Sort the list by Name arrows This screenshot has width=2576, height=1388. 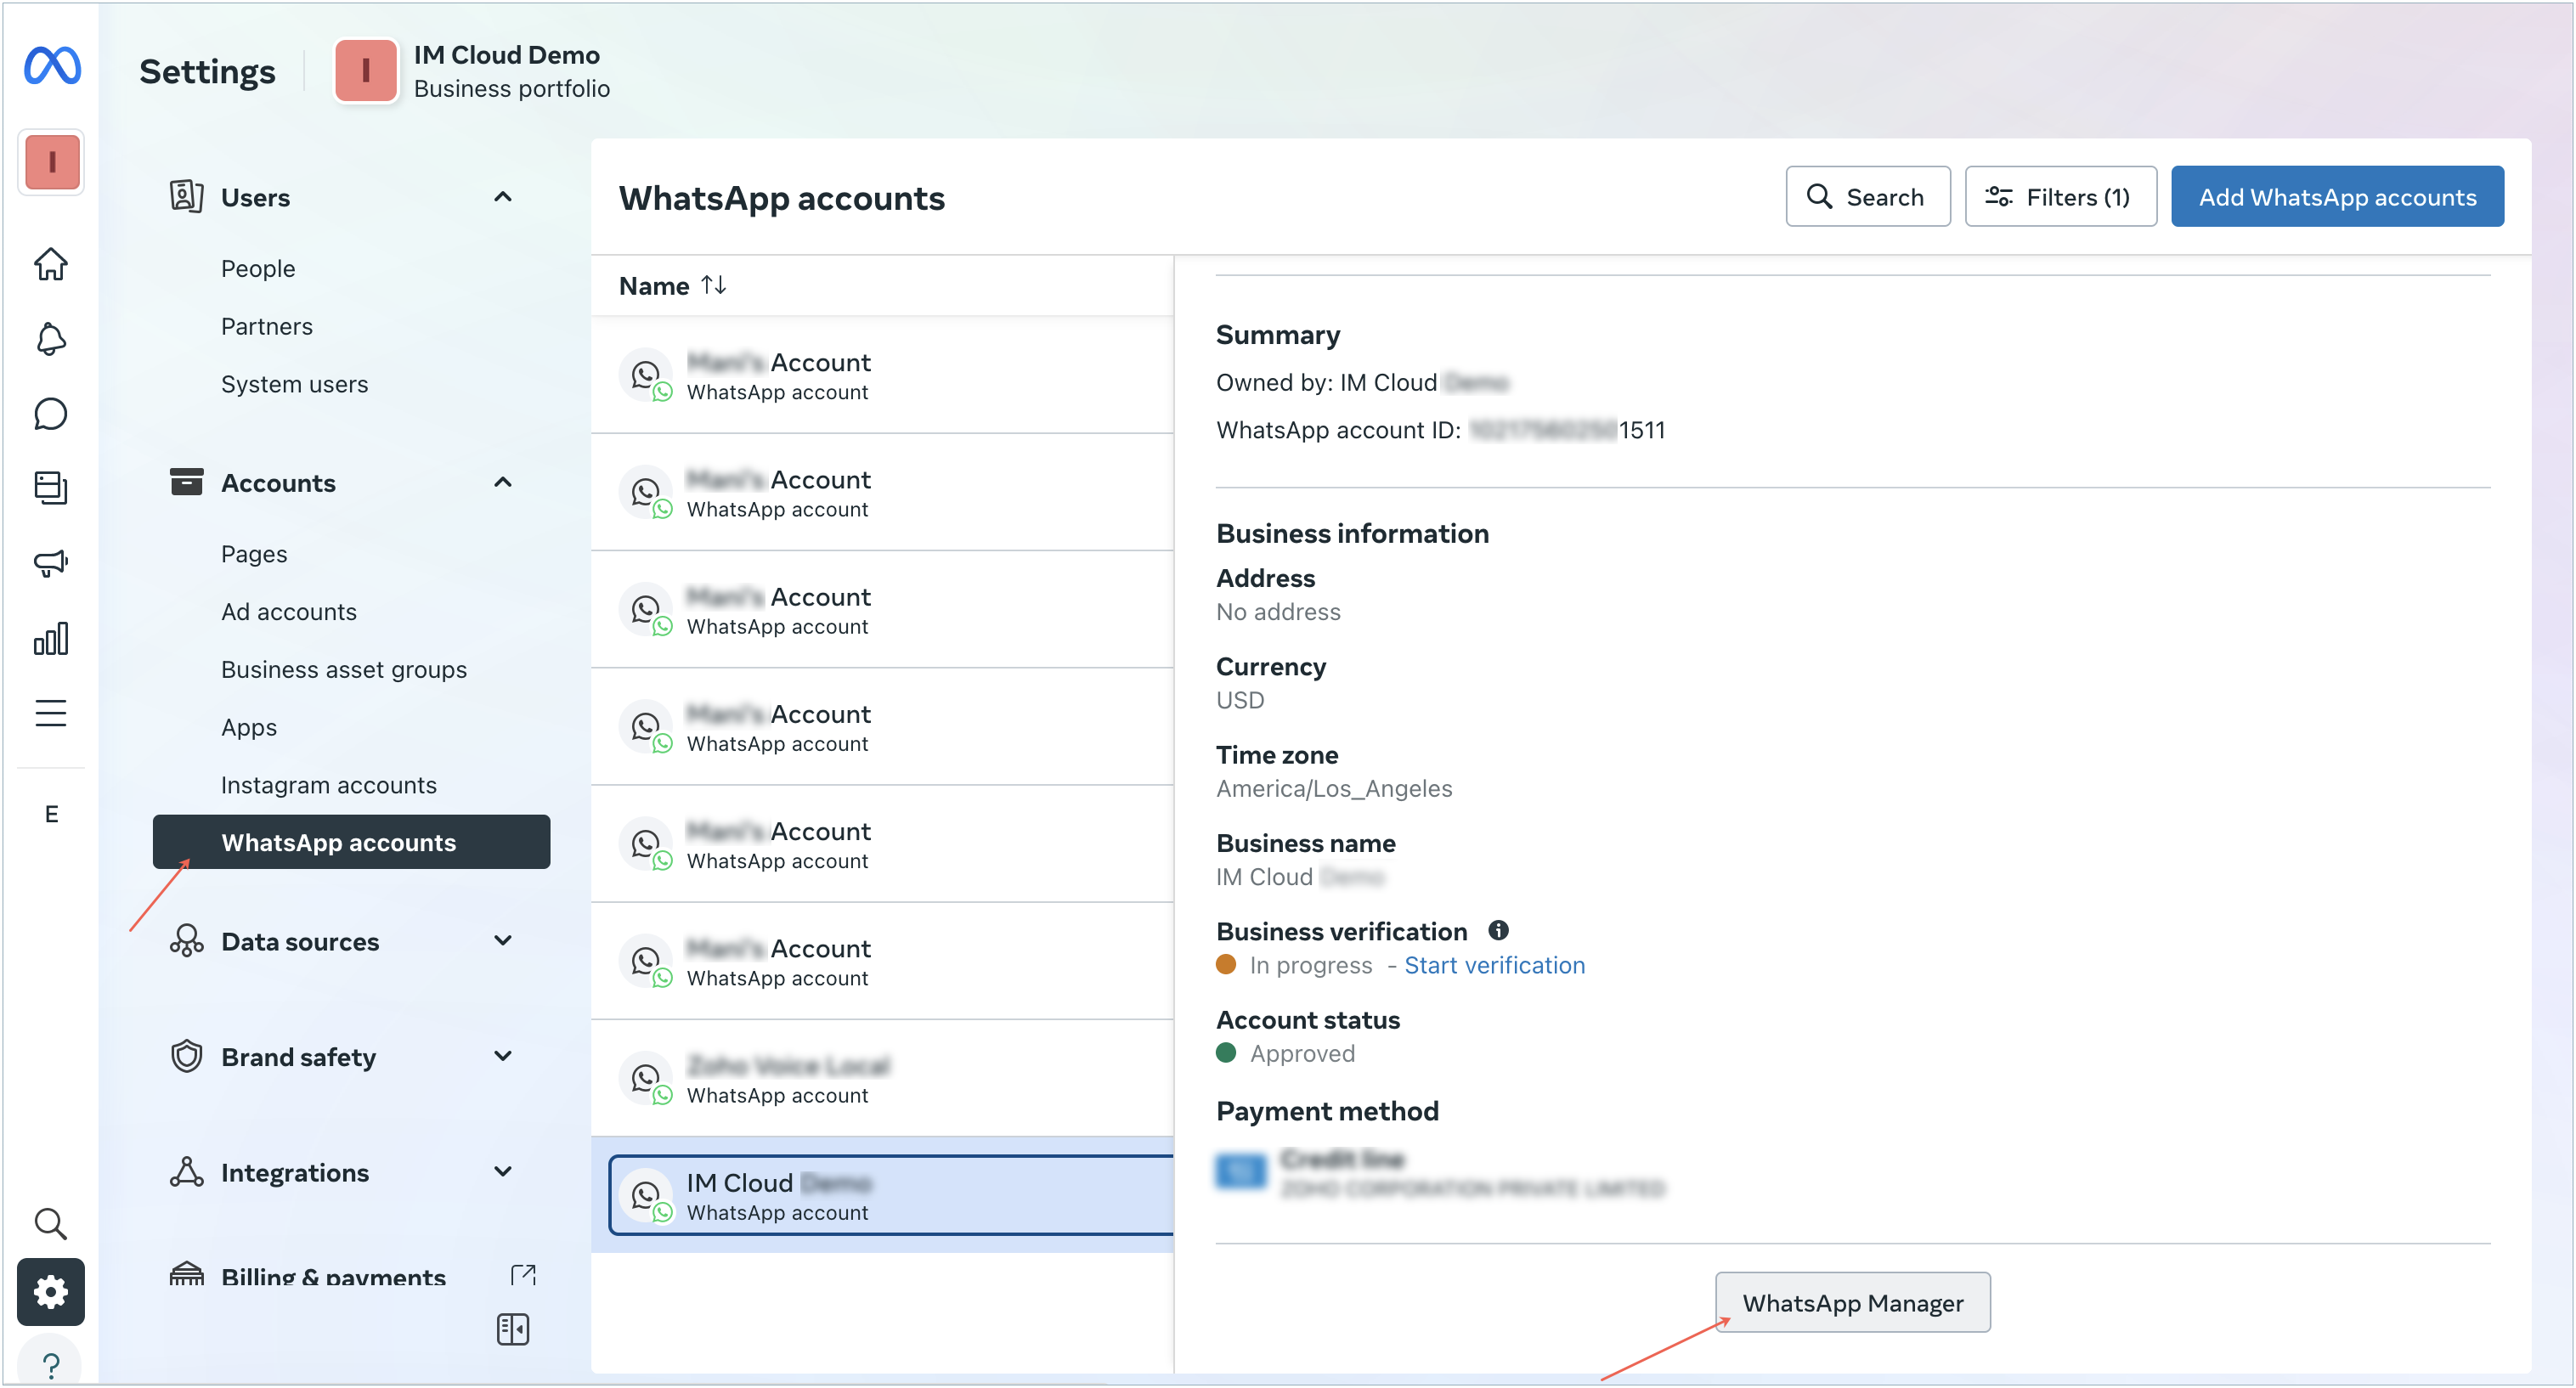(713, 285)
